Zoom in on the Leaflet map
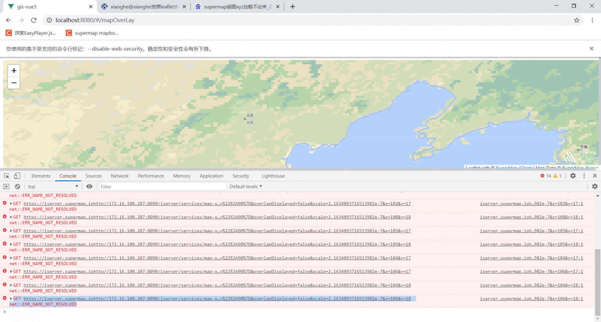601x322 pixels. pyautogui.click(x=14, y=71)
